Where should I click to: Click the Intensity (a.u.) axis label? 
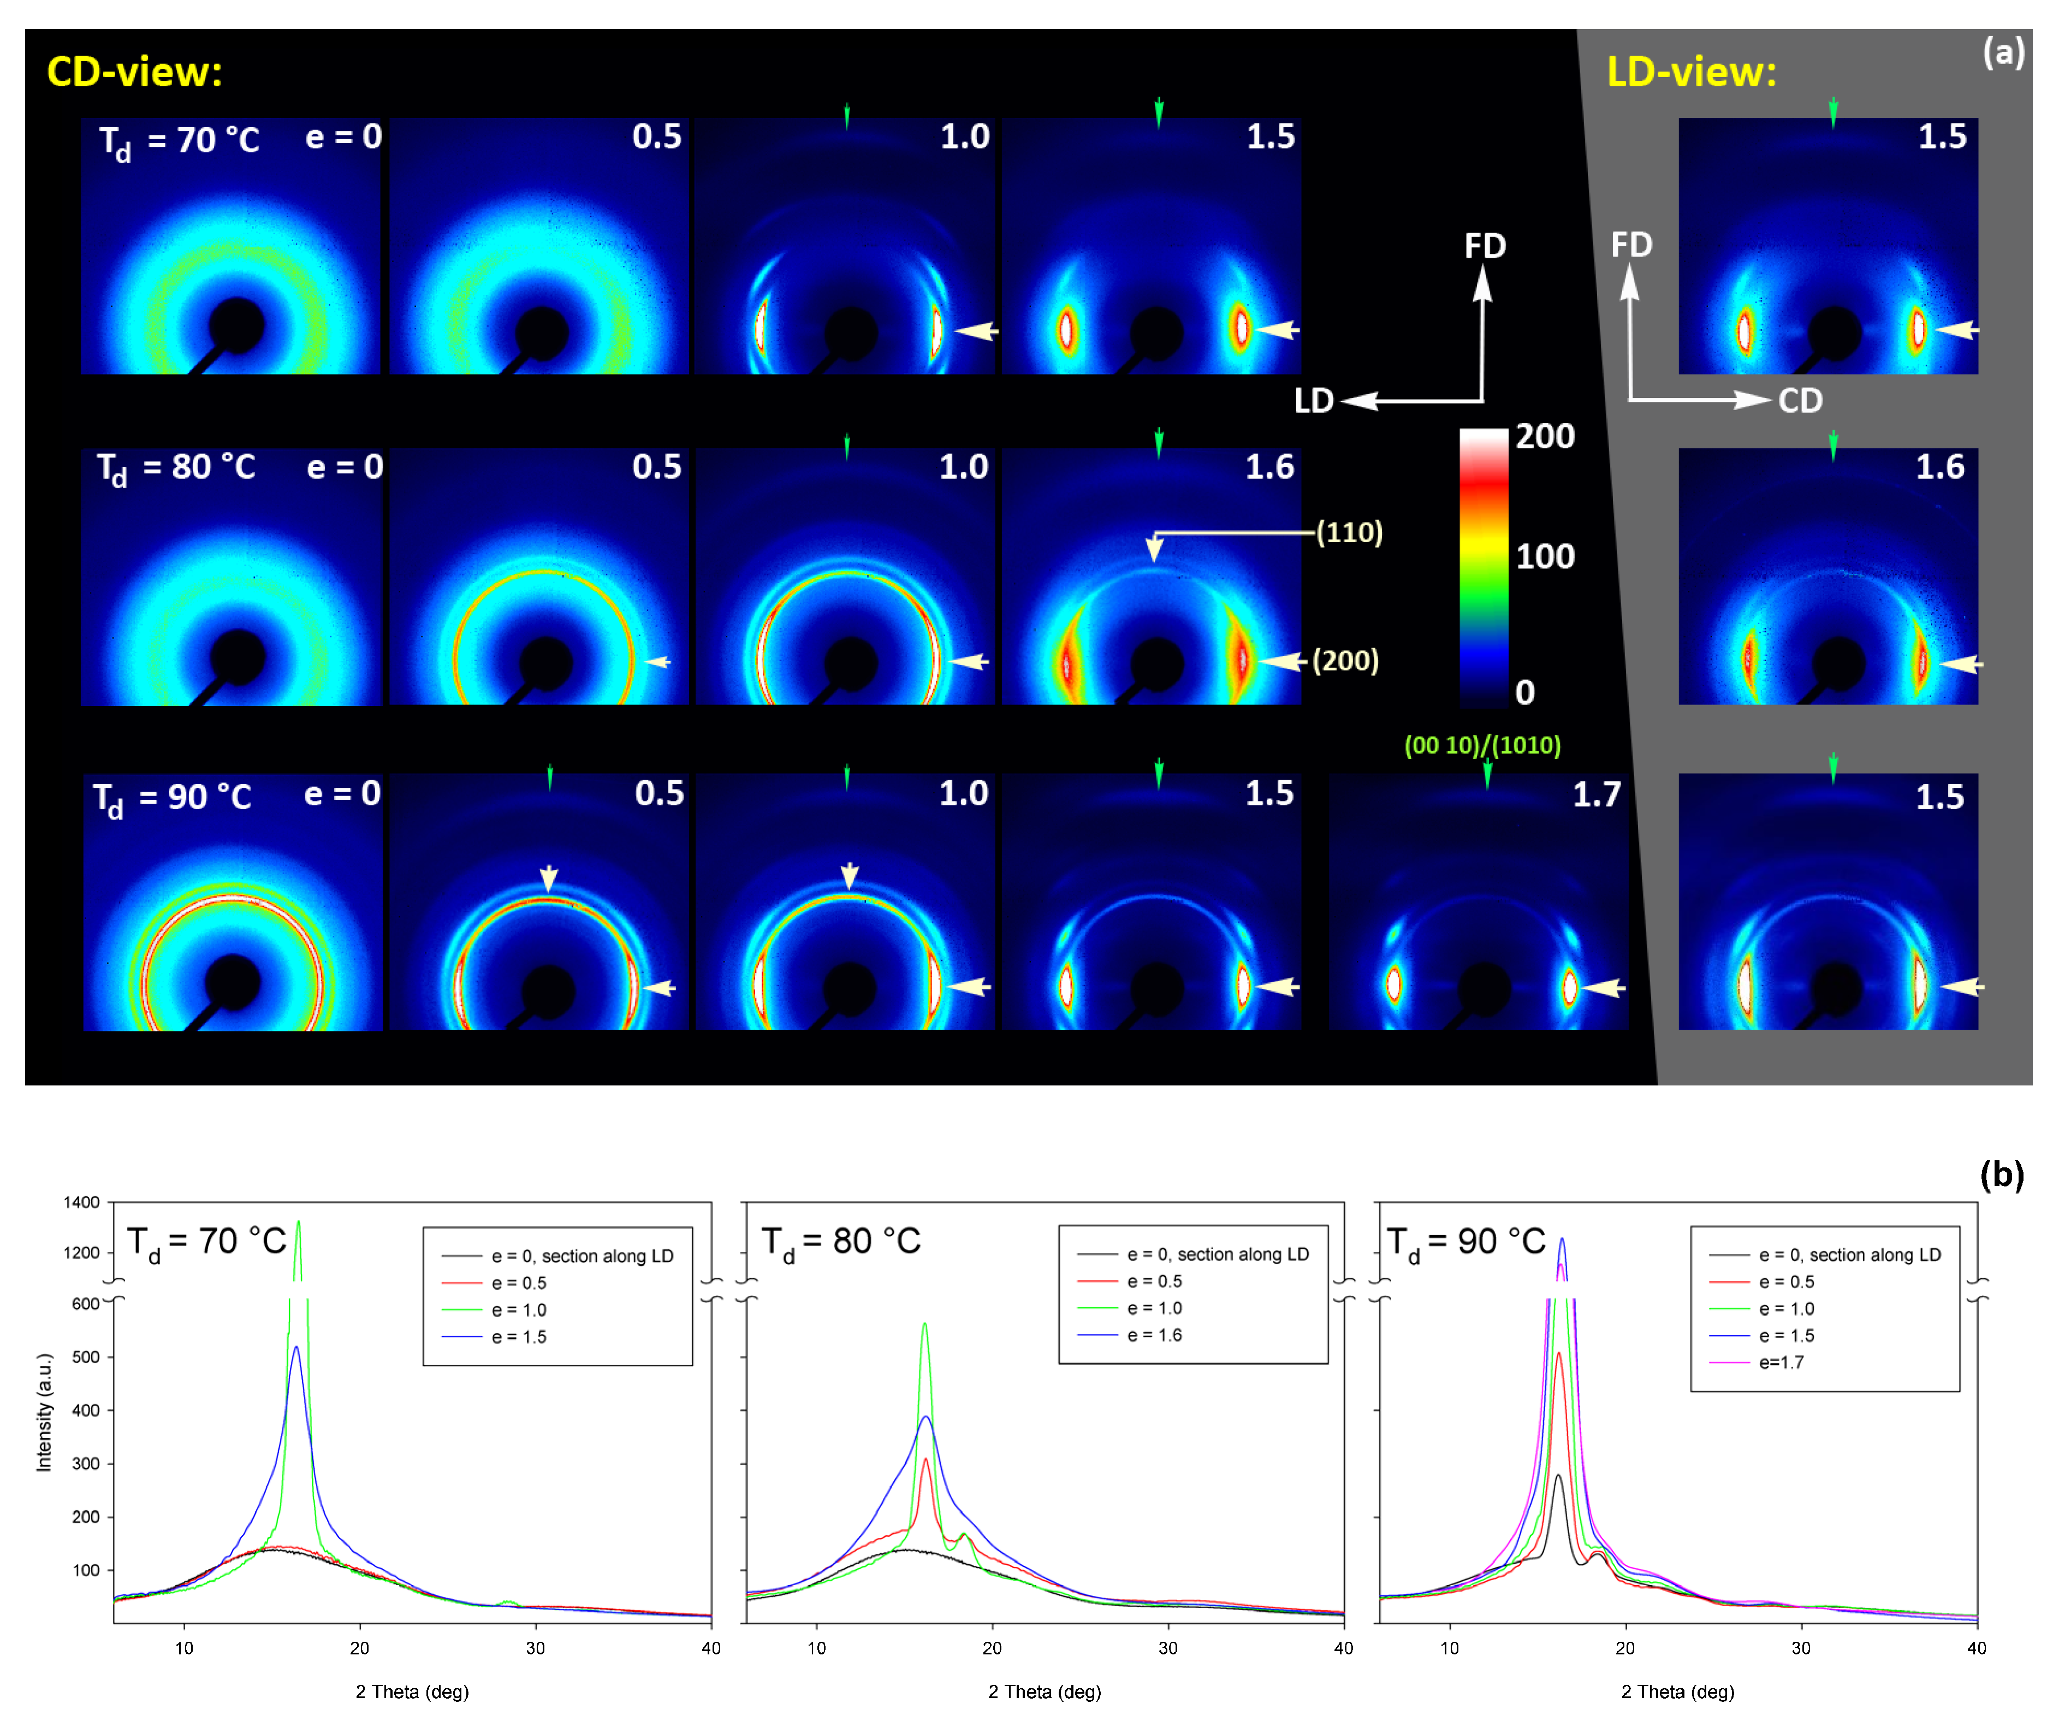coord(44,1412)
